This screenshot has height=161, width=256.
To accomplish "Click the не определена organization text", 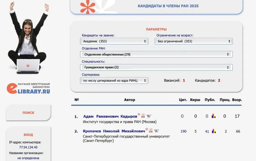I will click(28, 158).
